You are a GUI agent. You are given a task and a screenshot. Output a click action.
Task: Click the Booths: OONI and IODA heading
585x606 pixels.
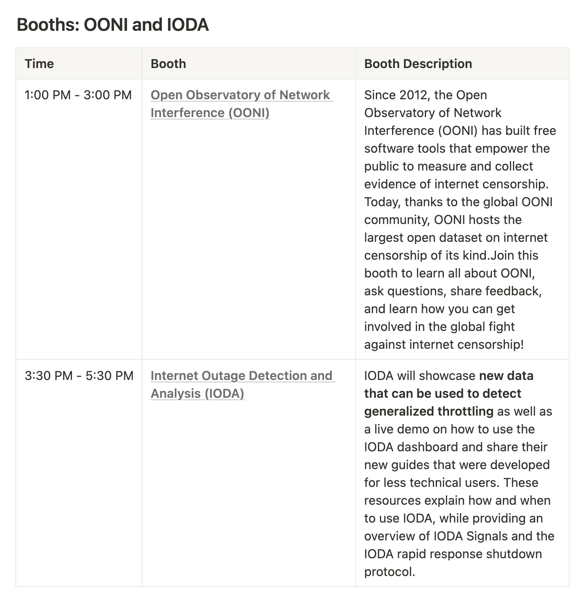[112, 25]
